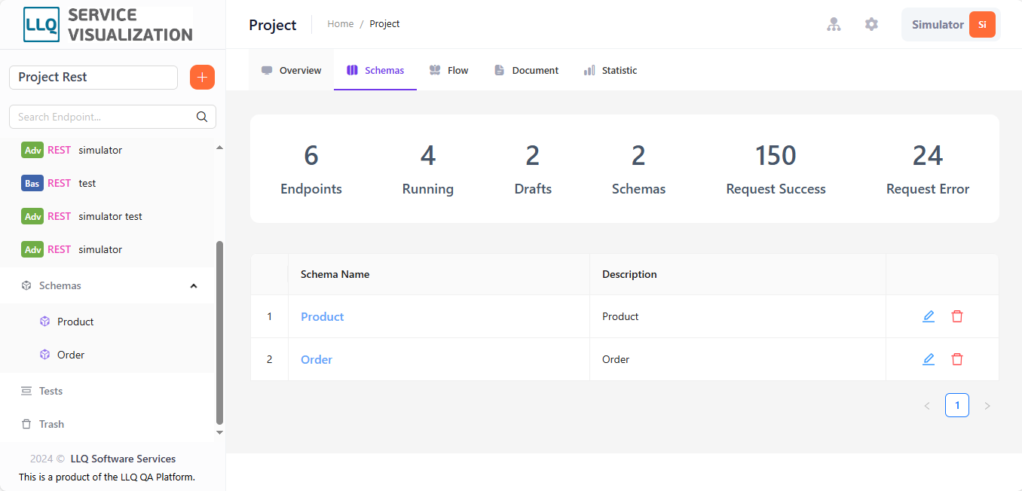The width and height of the screenshot is (1022, 491).
Task: Open the Flow tab
Action: 448,70
